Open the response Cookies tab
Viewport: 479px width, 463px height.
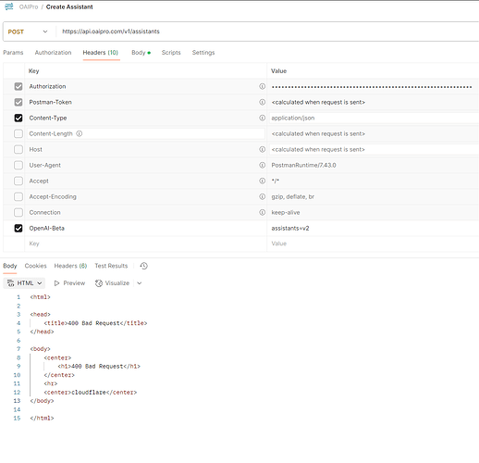(36, 266)
